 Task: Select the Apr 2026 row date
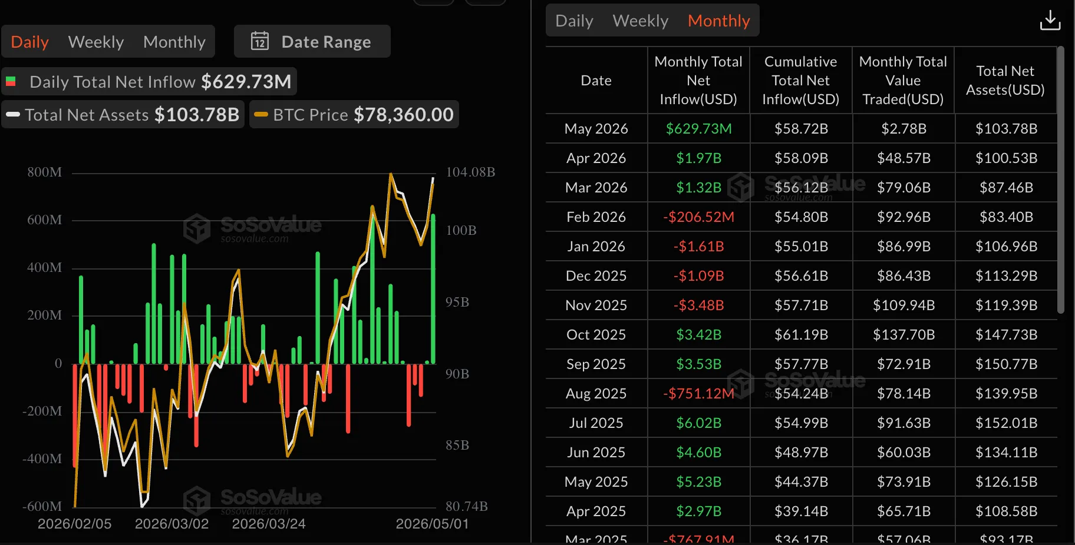pyautogui.click(x=596, y=158)
